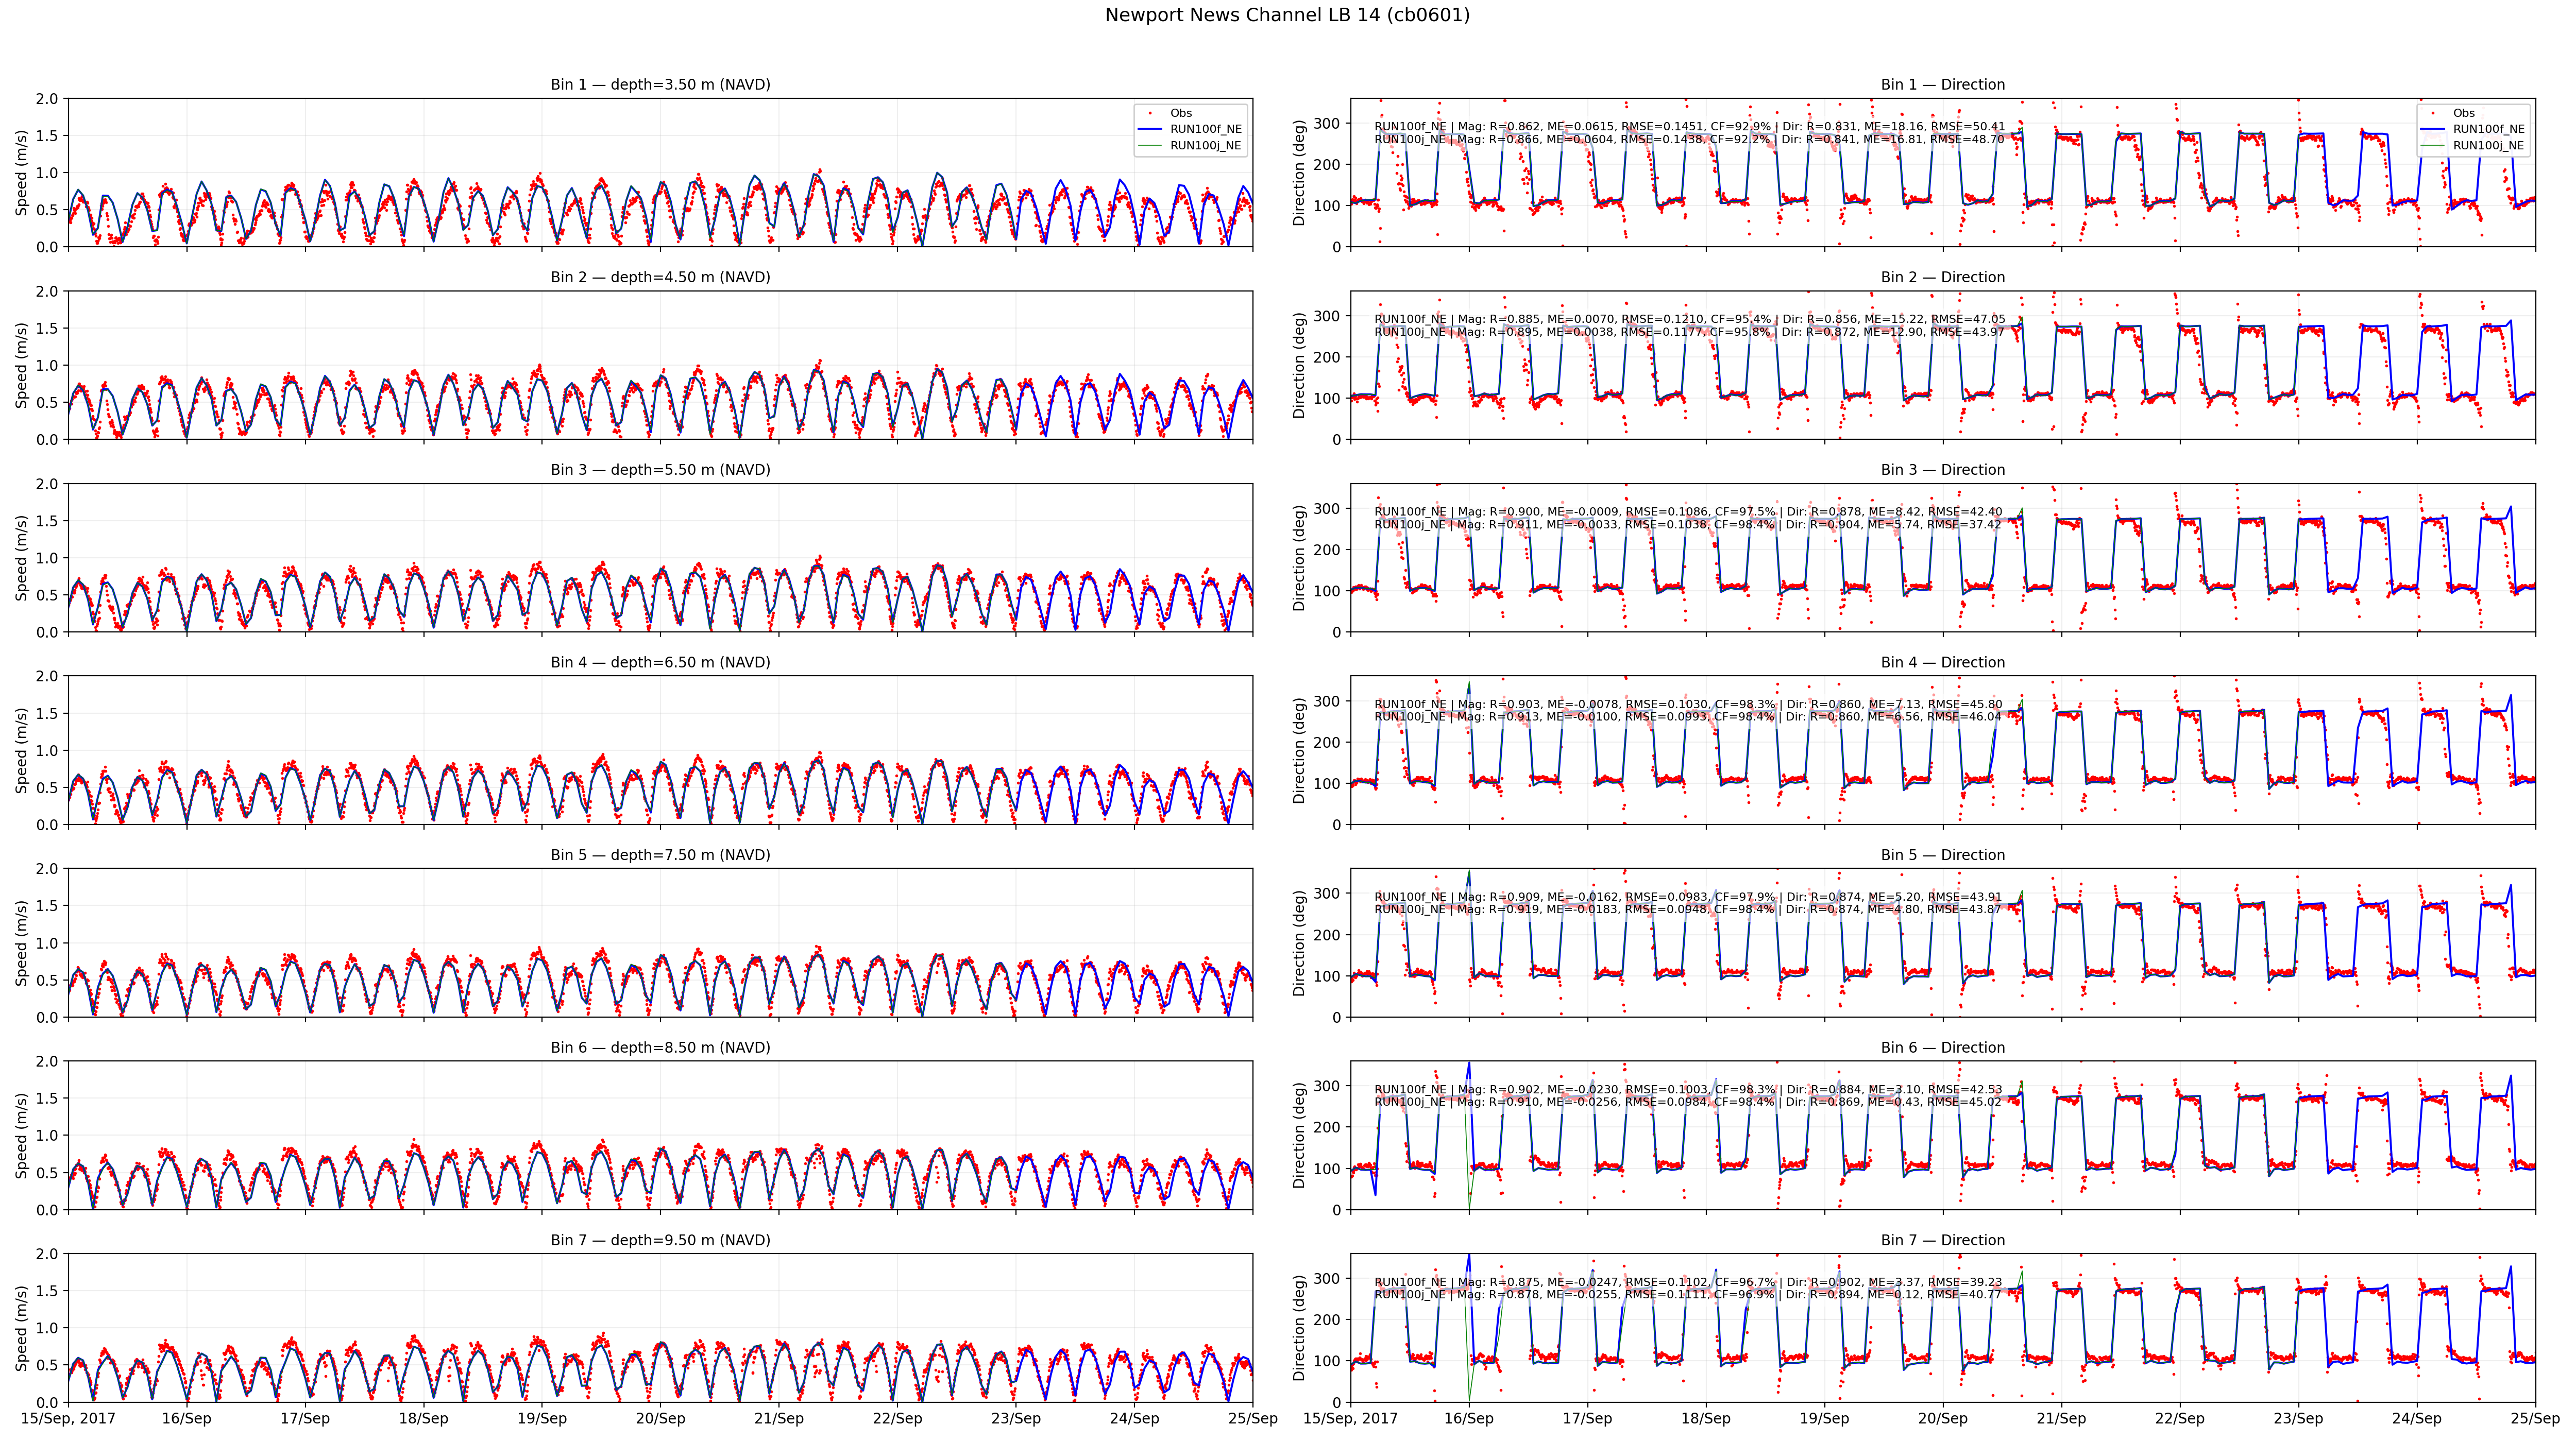Viewport: 2576px width, 1442px height.
Task: Select the RUN100f_NE statistics line in Bin 1 Direction
Action: 1689,127
